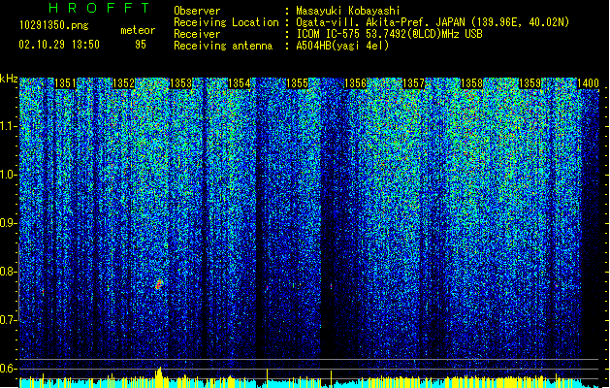Click the meteor count 95
Viewport: 610px width, 388px height.
click(x=141, y=45)
